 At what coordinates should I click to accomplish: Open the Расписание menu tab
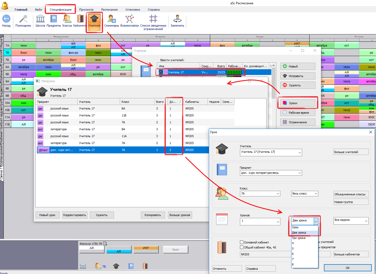[109, 10]
